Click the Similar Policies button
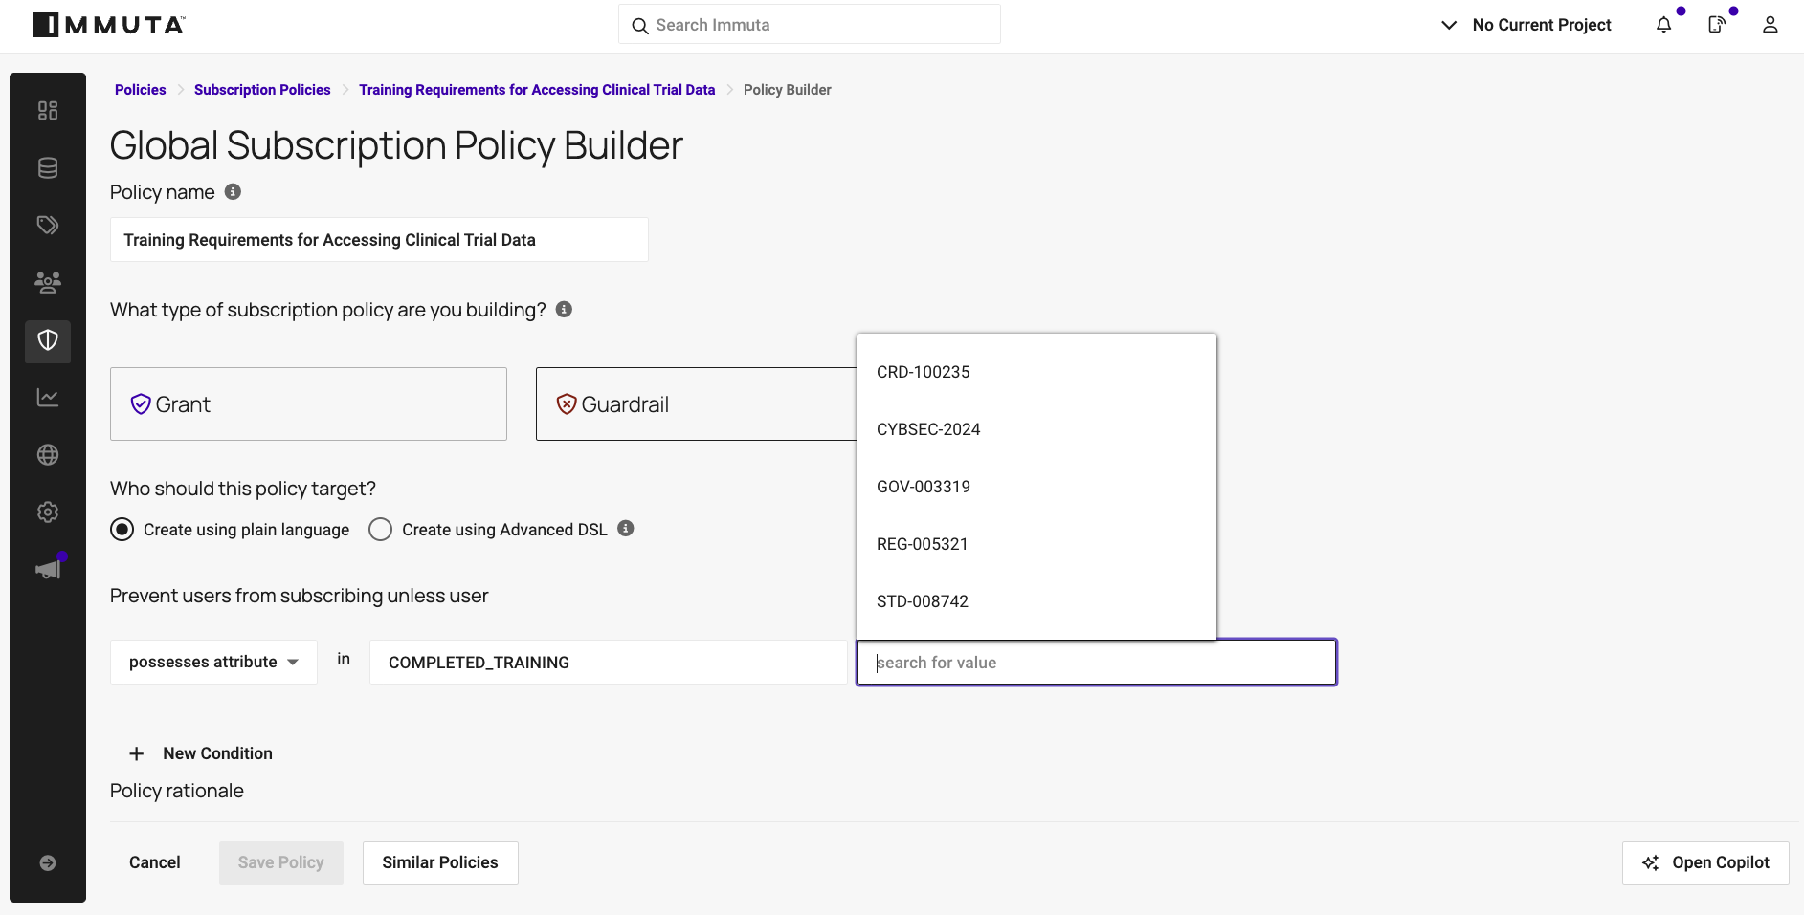Screen dimensions: 1804x915 (440, 862)
